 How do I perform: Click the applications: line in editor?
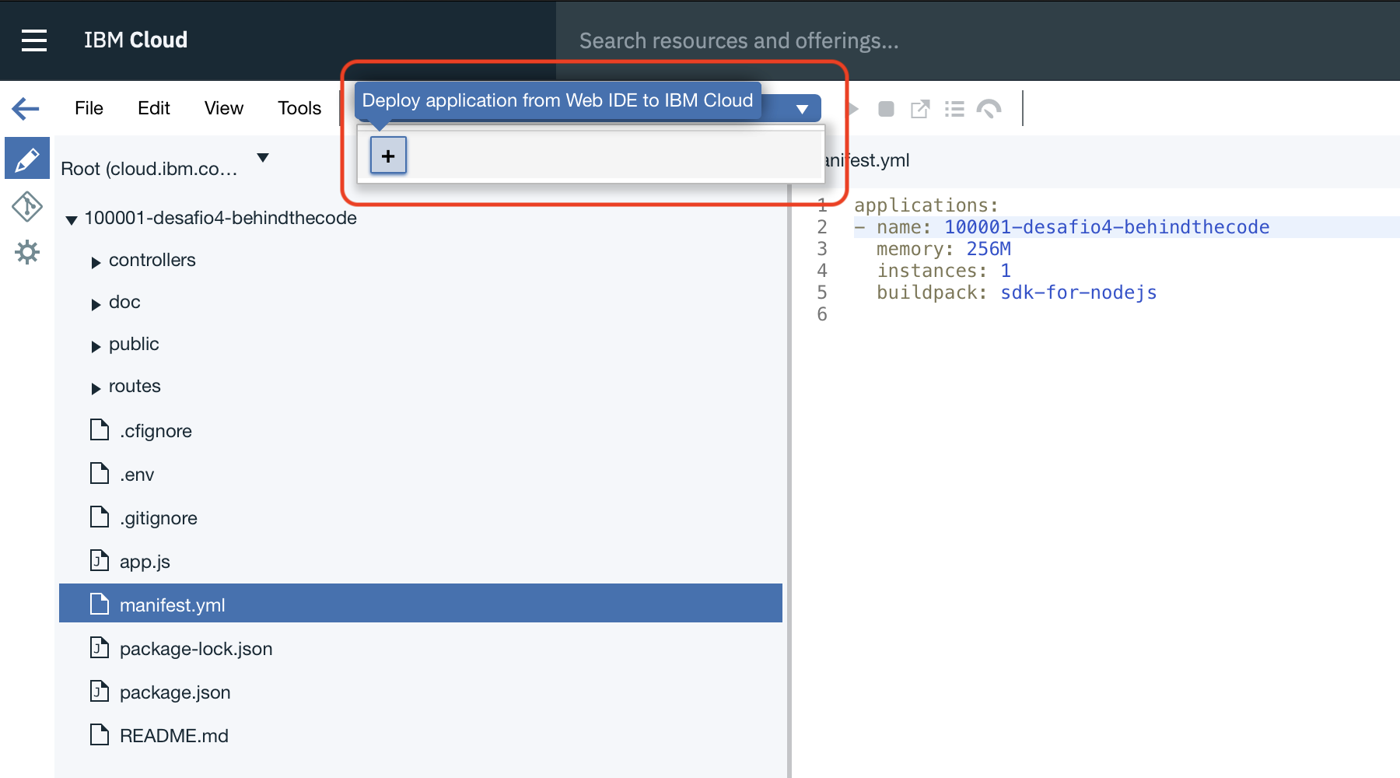coord(926,205)
